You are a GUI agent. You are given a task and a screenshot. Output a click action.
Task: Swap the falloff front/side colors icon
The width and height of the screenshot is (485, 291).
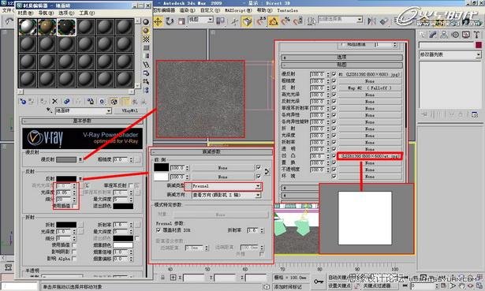[267, 172]
